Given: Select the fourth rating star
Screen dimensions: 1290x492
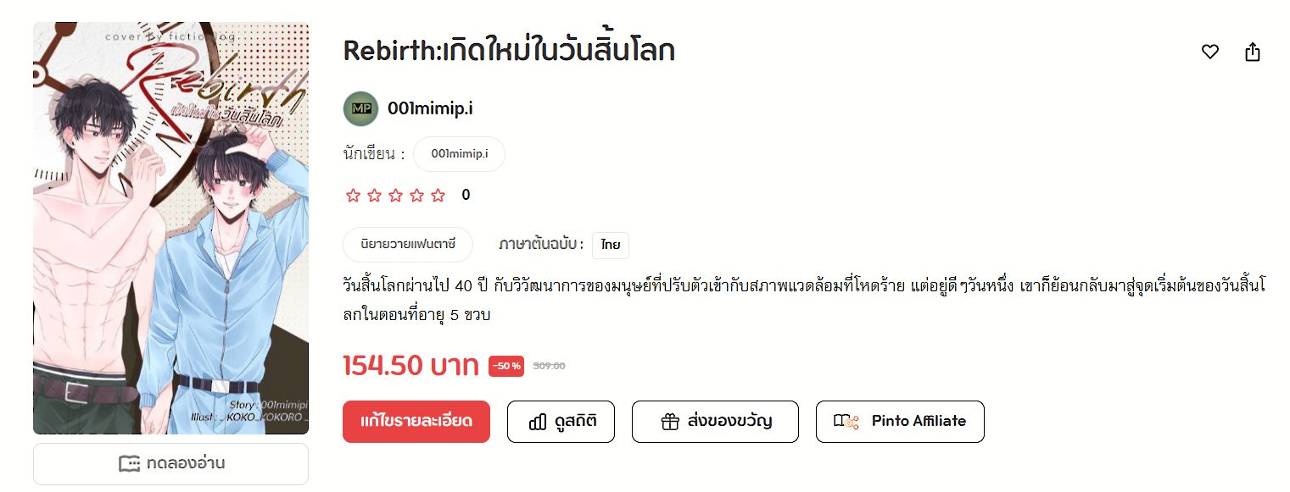Looking at the screenshot, I should (416, 196).
